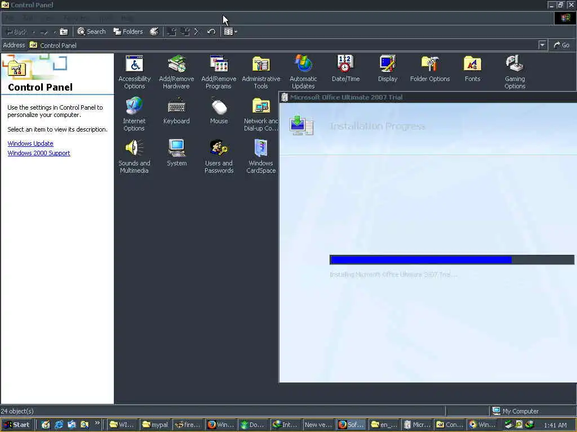Toggle the Folders pane button
This screenshot has height=432, width=577.
128,32
